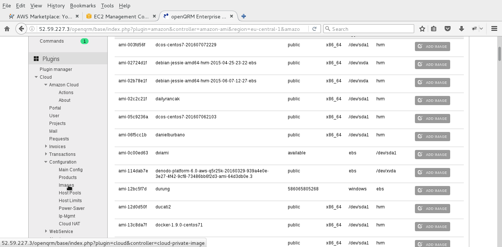Click the browser Search input field
Image resolution: width=502 pixels, height=247 pixels.
click(x=369, y=29)
